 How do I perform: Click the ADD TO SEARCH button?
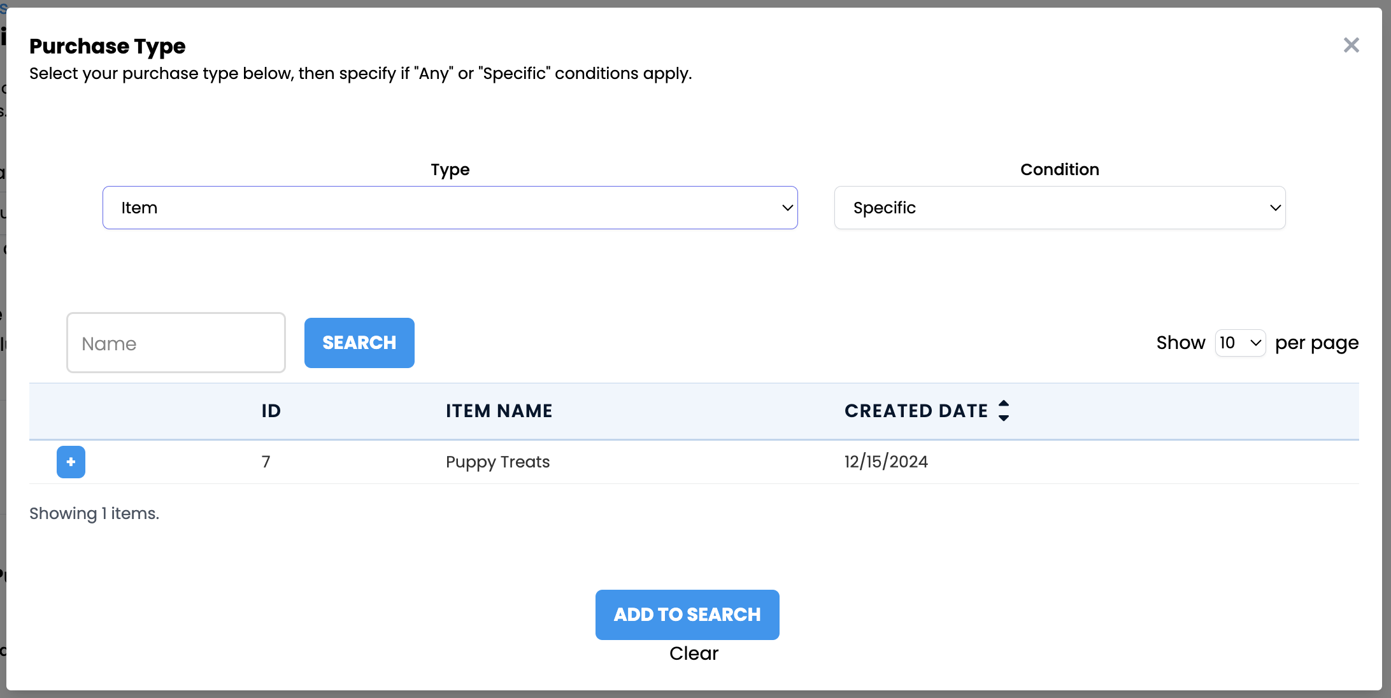click(x=687, y=615)
